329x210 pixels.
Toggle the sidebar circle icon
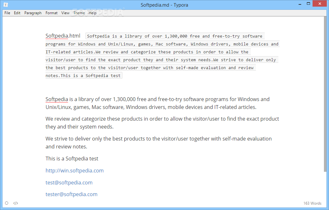click(x=7, y=203)
